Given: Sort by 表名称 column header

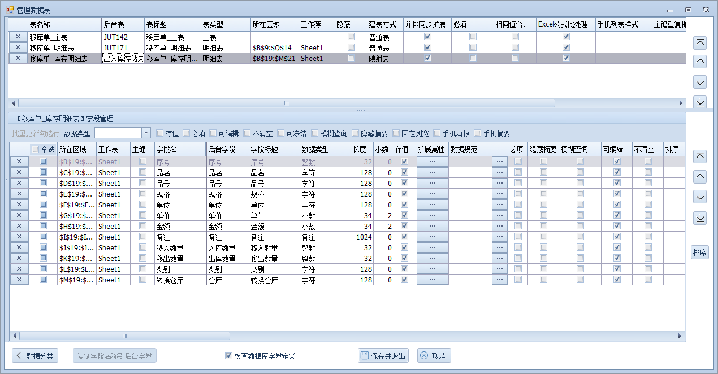Looking at the screenshot, I should click(x=64, y=24).
